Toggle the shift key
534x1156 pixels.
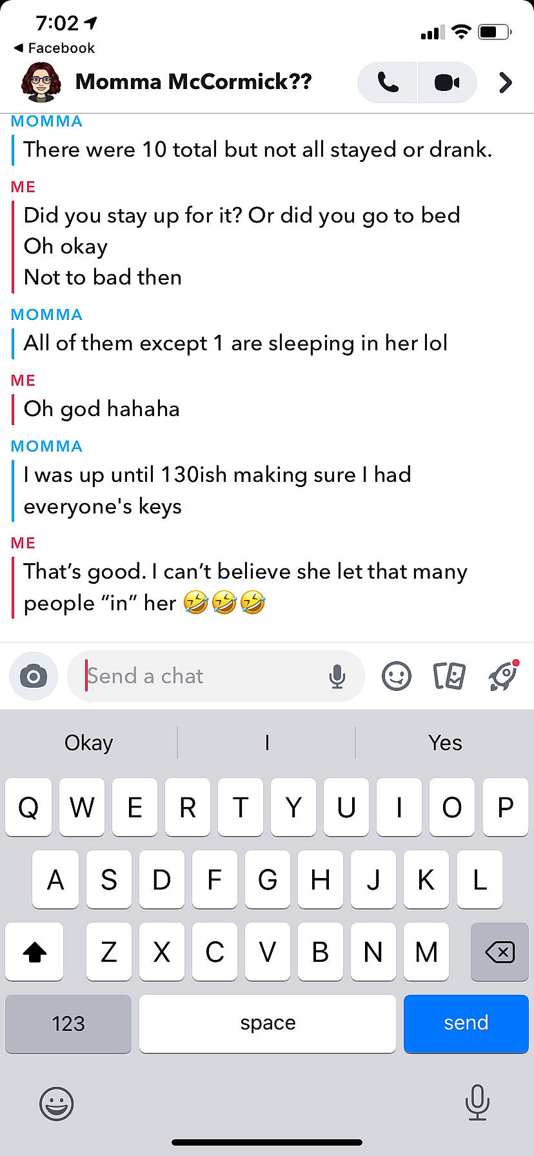point(34,952)
